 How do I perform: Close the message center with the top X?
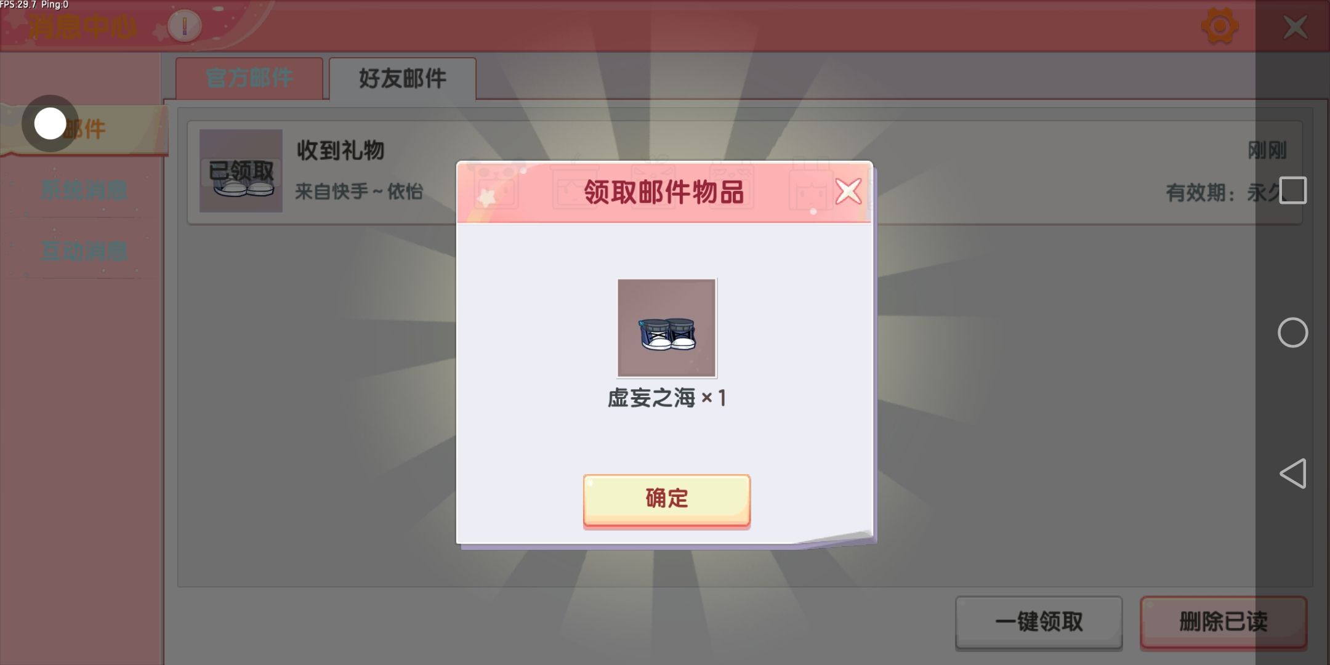coord(1295,27)
